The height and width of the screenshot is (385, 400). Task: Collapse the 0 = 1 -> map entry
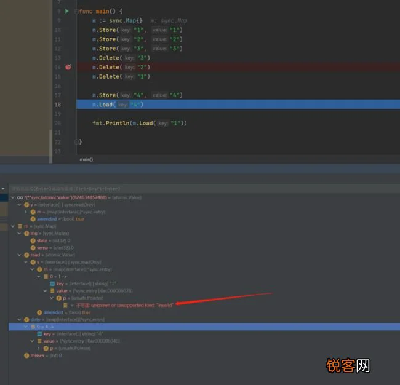(x=39, y=276)
